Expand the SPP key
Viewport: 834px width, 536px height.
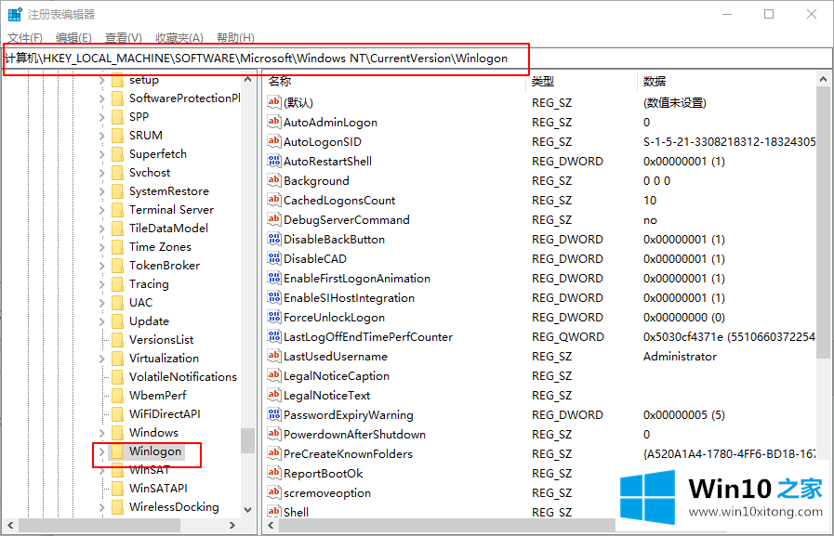click(101, 117)
